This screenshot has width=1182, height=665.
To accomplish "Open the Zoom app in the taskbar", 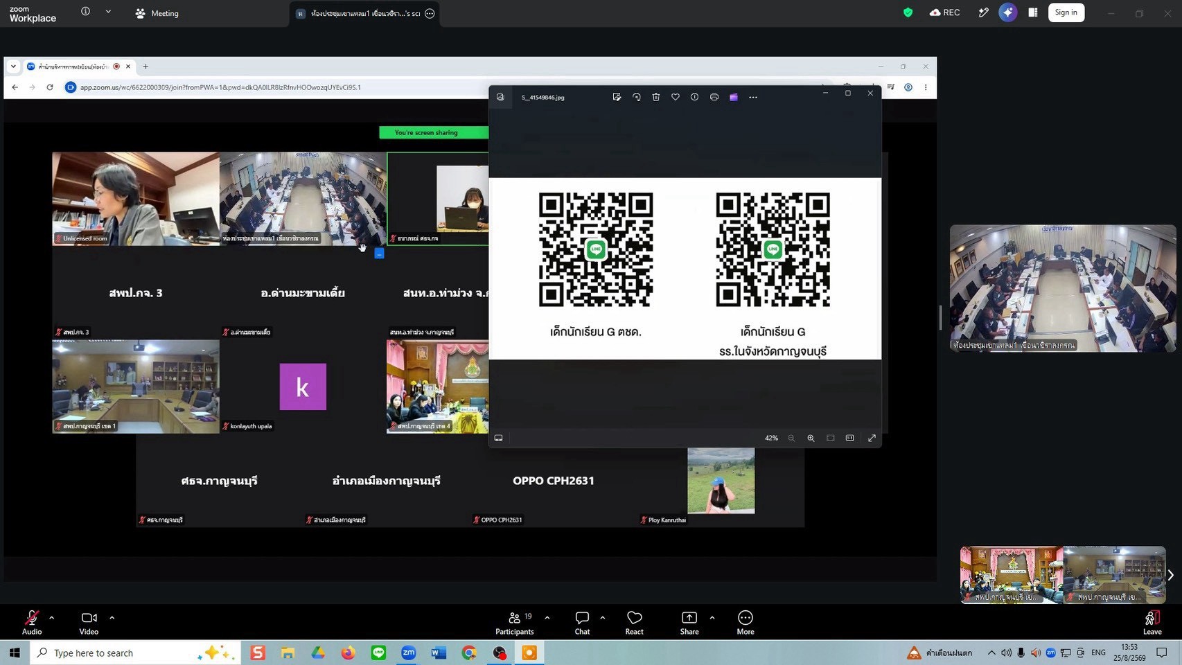I will tap(409, 653).
